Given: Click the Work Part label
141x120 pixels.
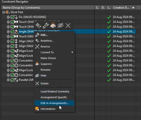Looking at the screenshot, I should [x=17, y=12].
